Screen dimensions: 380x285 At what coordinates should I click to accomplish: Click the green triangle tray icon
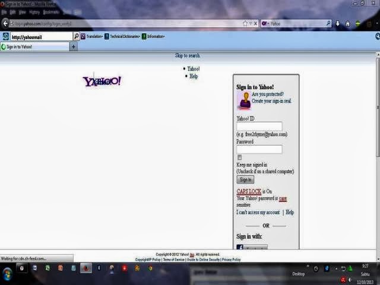point(350,268)
